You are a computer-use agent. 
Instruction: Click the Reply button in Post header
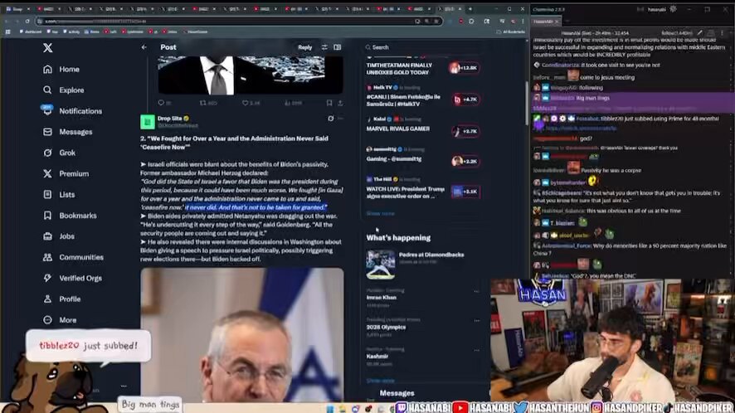click(x=304, y=47)
